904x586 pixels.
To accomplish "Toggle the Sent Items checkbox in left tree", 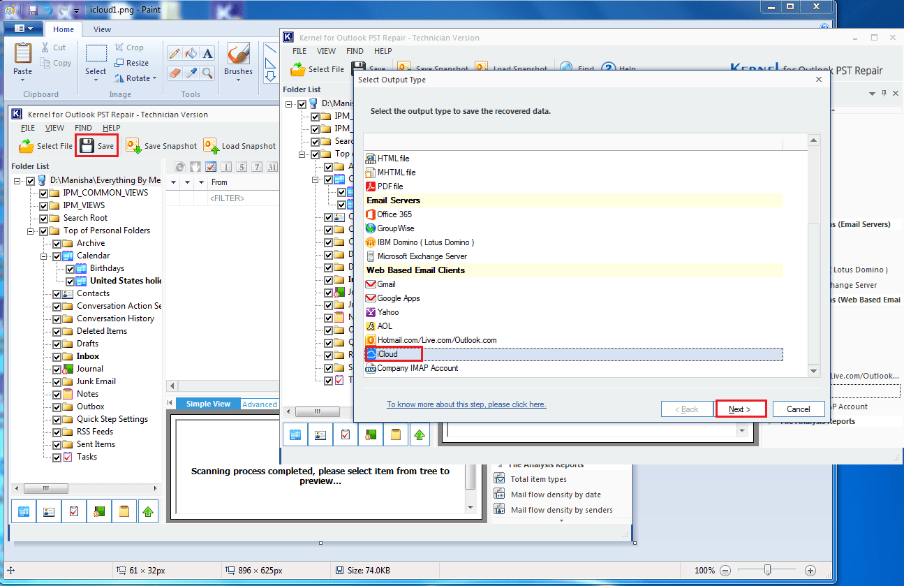I will click(x=57, y=444).
